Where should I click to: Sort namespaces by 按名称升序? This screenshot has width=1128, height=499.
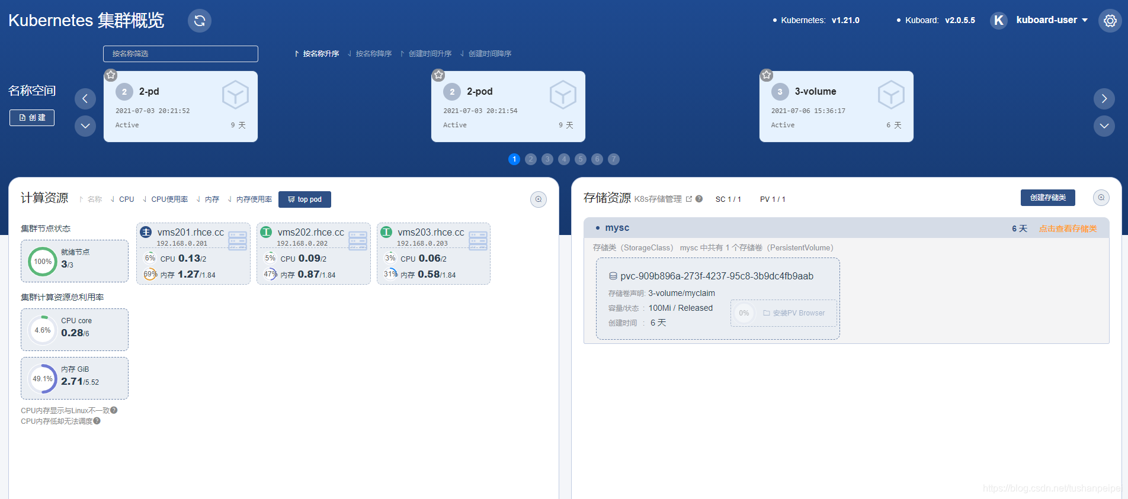pos(317,54)
